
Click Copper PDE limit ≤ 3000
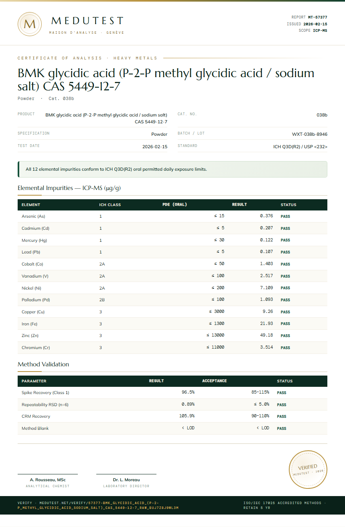pyautogui.click(x=217, y=312)
